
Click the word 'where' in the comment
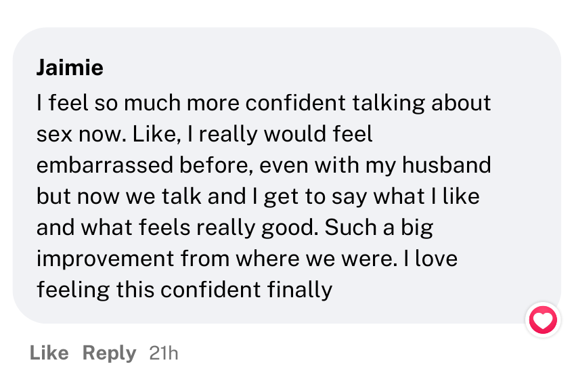pyautogui.click(x=267, y=259)
